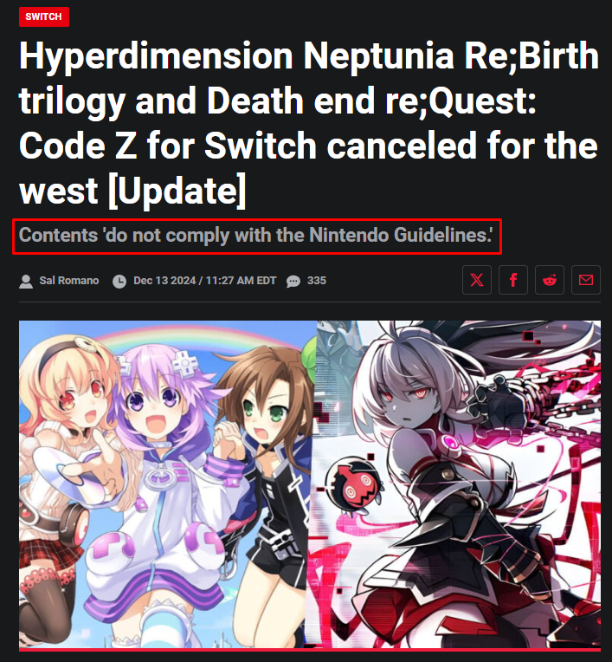Image resolution: width=612 pixels, height=662 pixels.
Task: Share the article on Facebook
Action: [x=512, y=280]
